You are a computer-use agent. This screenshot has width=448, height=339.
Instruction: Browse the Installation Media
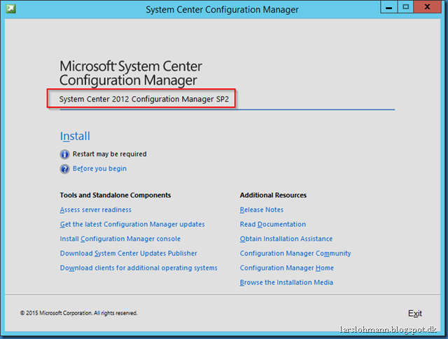(x=286, y=283)
